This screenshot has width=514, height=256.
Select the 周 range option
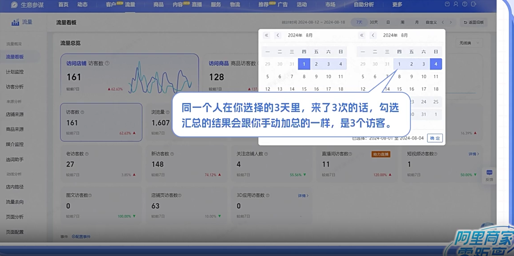tap(402, 22)
